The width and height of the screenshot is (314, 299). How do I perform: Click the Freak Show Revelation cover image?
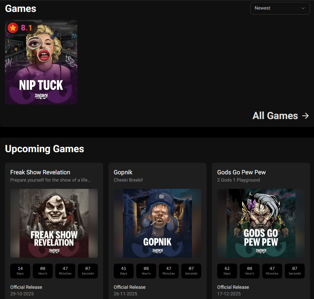(x=54, y=223)
